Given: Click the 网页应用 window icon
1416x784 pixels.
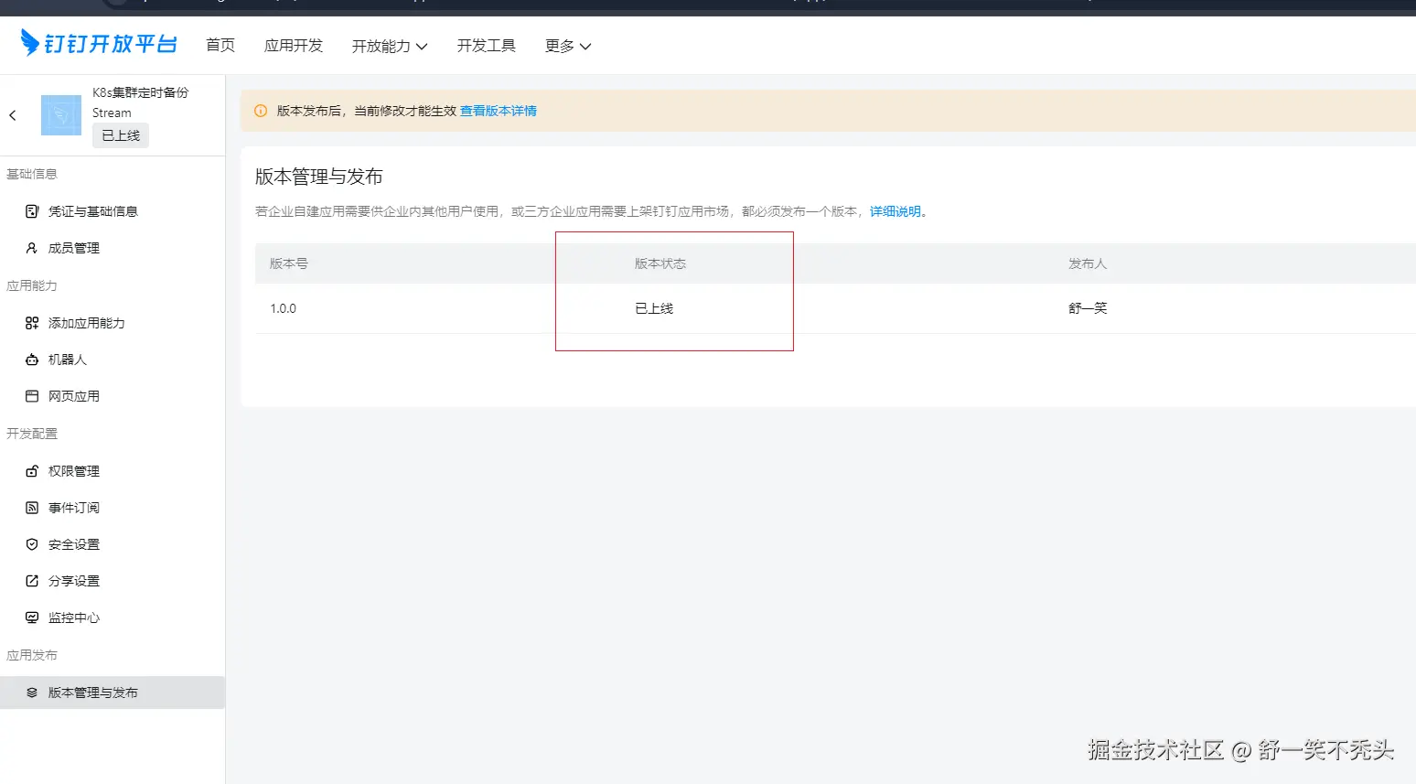Looking at the screenshot, I should (x=32, y=396).
